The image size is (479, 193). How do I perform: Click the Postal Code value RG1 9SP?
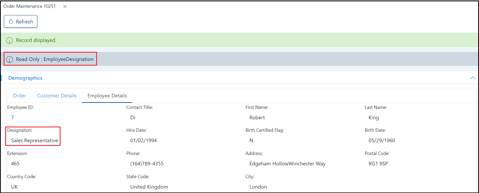378,164
